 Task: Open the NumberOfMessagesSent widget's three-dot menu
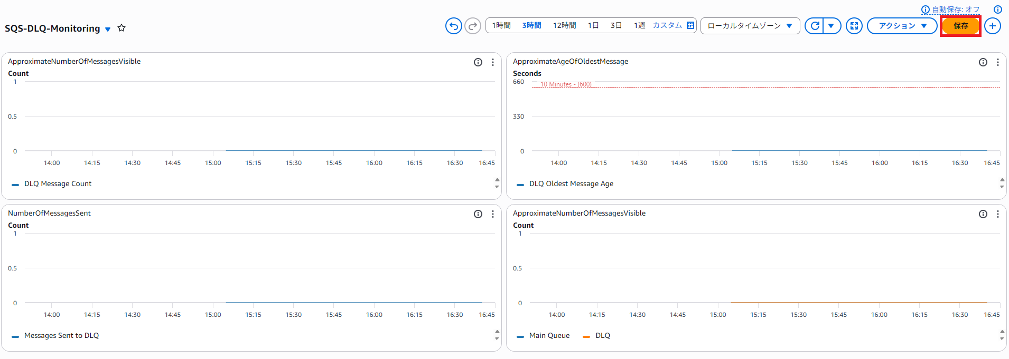pos(493,214)
